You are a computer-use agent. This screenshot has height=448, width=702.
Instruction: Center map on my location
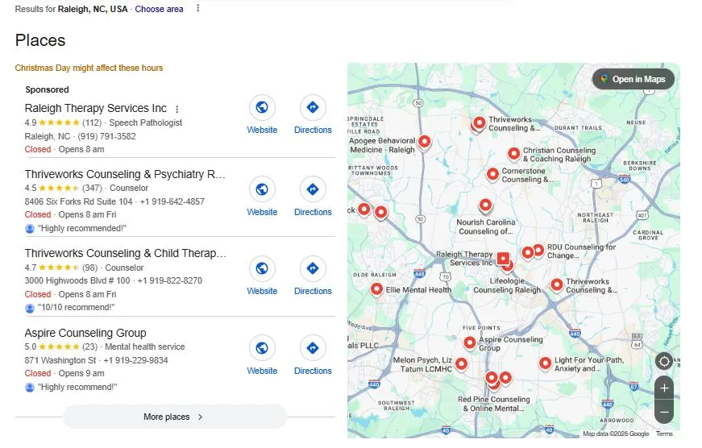[x=664, y=361]
